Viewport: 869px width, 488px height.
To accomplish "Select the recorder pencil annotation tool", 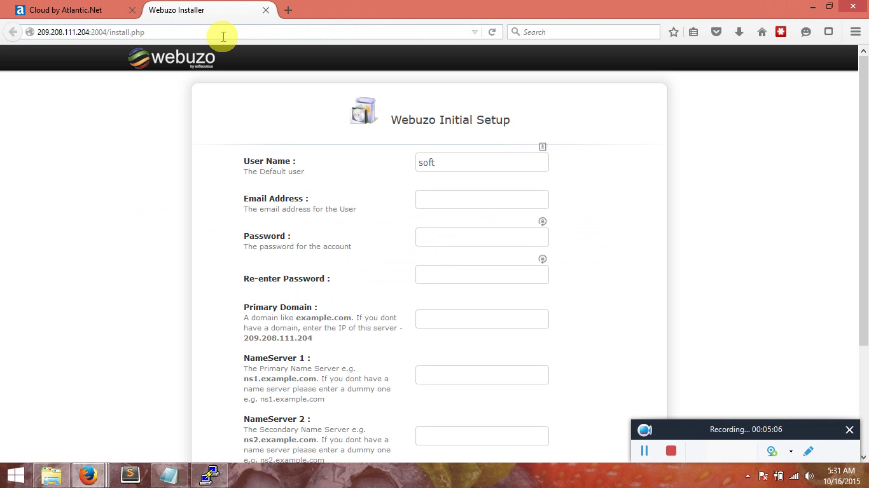I will (809, 451).
